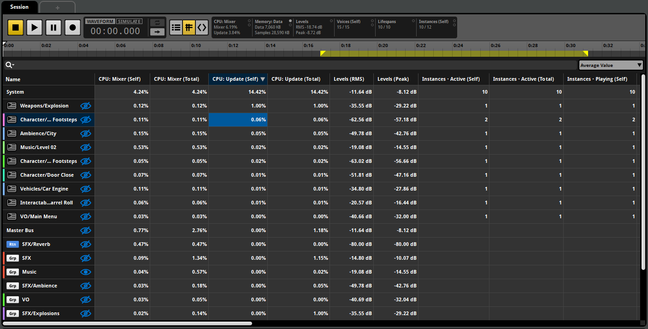Click the follow playhead arrow icon

(157, 32)
